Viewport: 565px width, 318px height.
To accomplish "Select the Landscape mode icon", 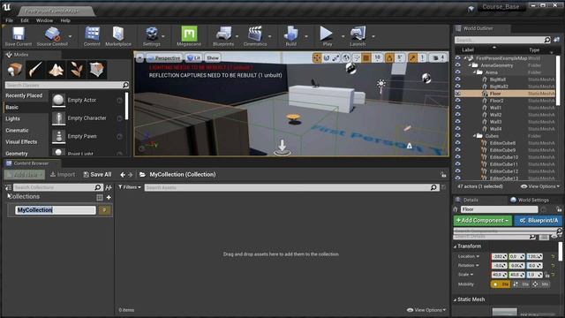I will (x=56, y=69).
